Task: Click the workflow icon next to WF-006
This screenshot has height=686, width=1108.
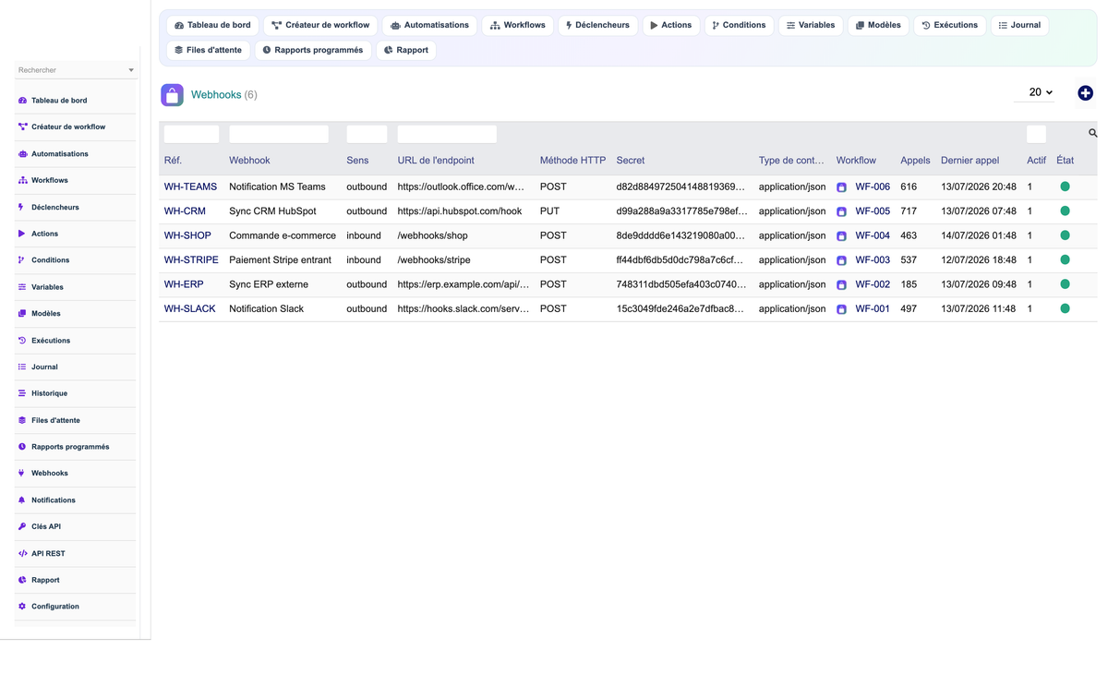Action: click(x=841, y=187)
